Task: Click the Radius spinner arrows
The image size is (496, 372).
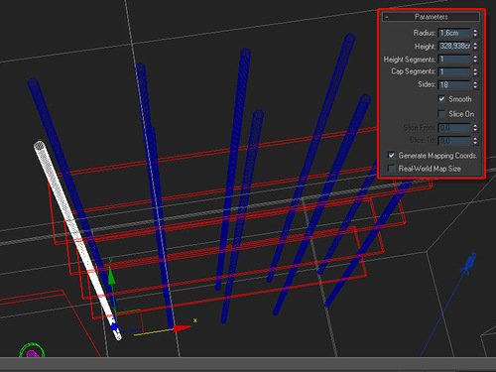Action: click(x=475, y=33)
